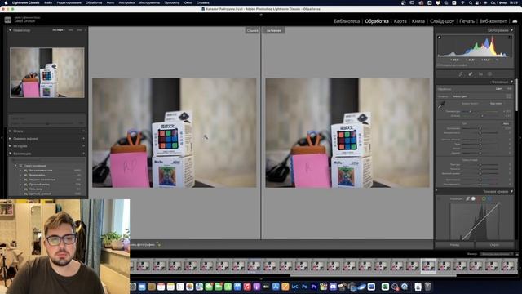Screen dimensions: 522x294
Task: Open the Профиль dropdown
Action: point(460,96)
